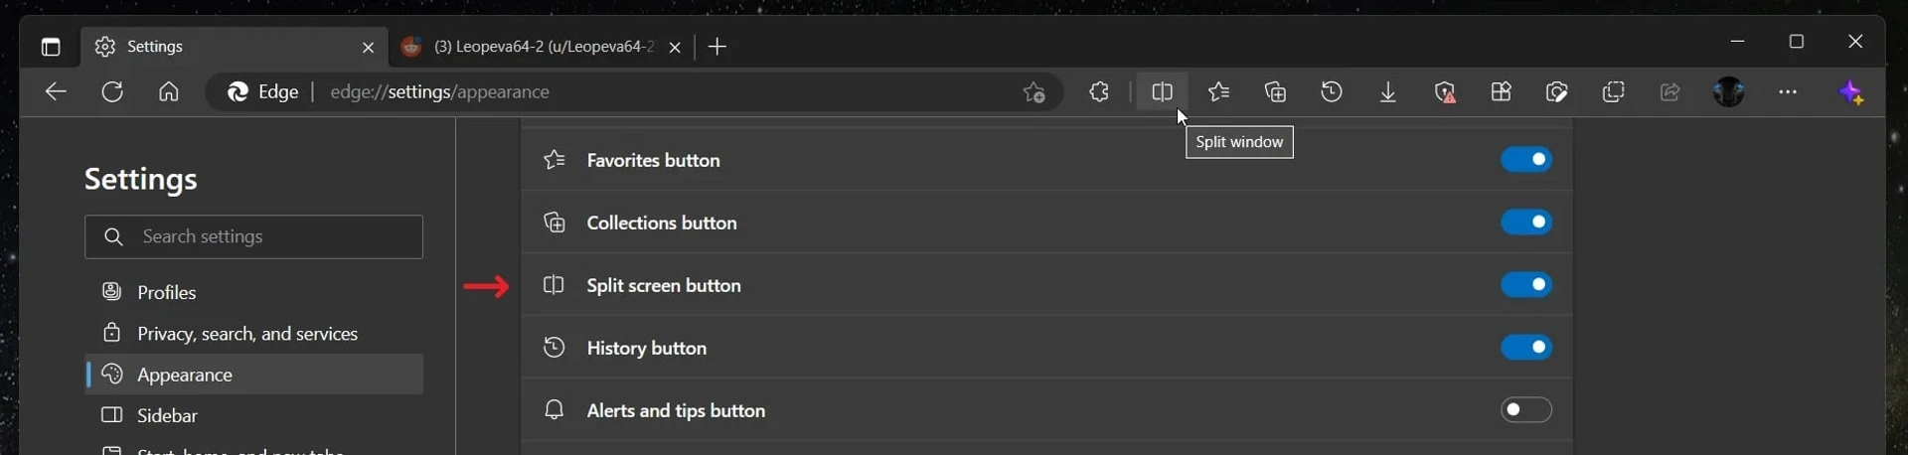Click the Refresh button
The image size is (1908, 455).
(x=112, y=92)
